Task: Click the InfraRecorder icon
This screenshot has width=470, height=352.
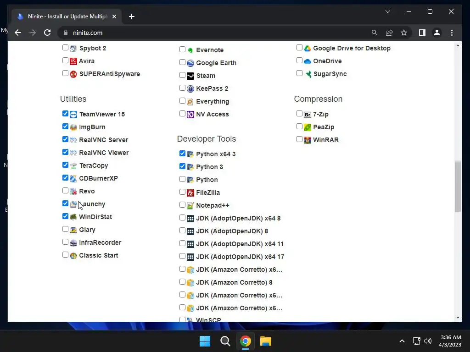Action: click(x=73, y=243)
